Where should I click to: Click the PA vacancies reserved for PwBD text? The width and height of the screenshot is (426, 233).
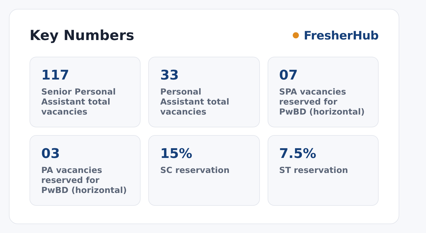(84, 180)
